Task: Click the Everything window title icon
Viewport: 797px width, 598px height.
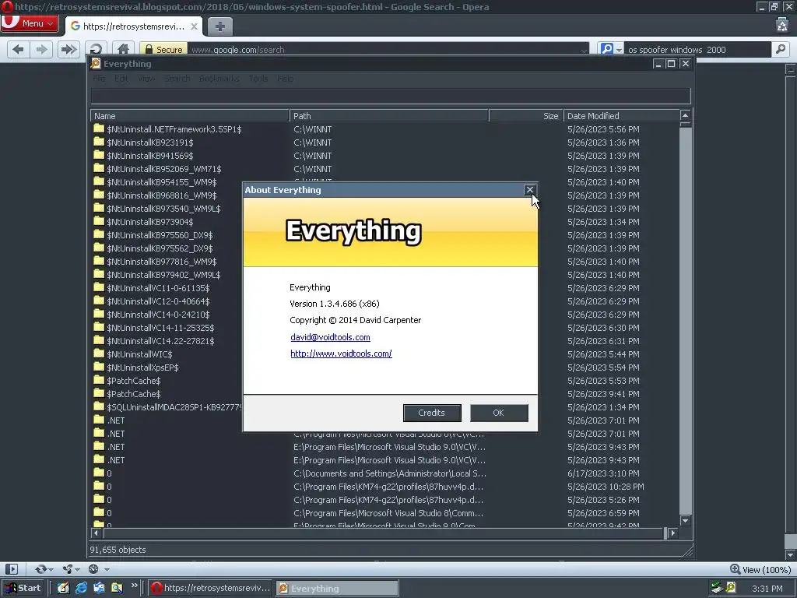Action: [96, 64]
